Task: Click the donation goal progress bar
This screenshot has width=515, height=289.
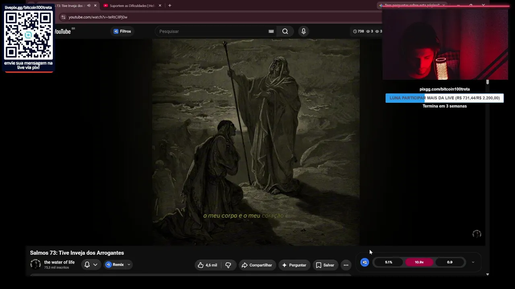Action: coord(445,98)
